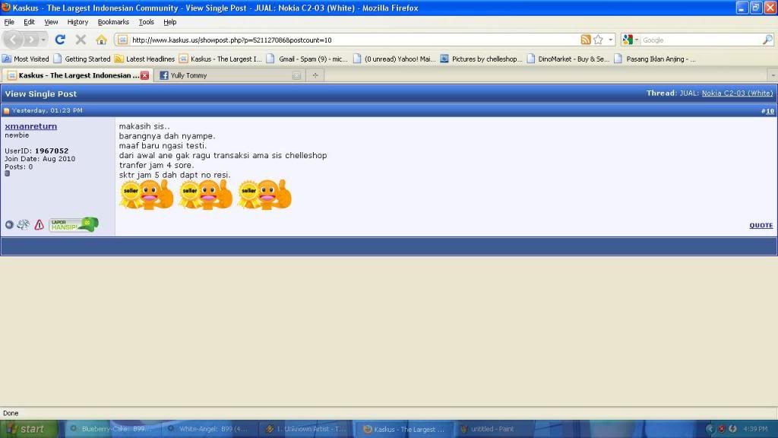Screen dimensions: 778x438
Task: Open the list all tabs dropdown
Action: 773,75
